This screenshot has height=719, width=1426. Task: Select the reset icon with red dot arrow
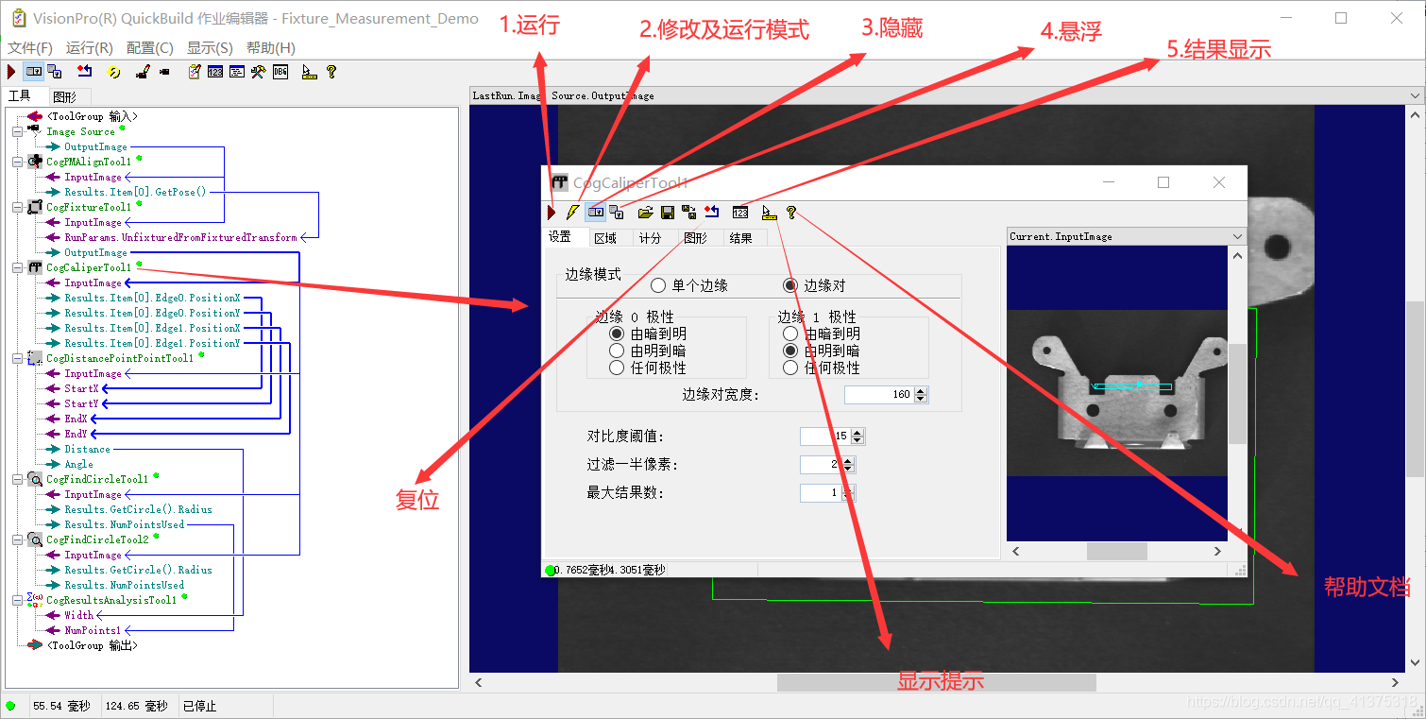pos(710,212)
